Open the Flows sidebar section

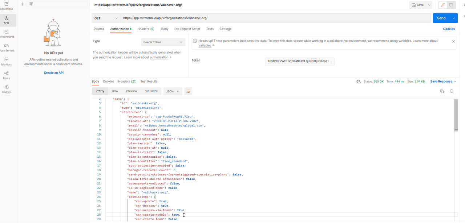[x=7, y=75]
